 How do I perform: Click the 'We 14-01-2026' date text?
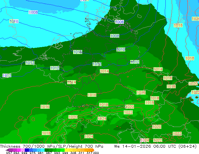click(132, 146)
